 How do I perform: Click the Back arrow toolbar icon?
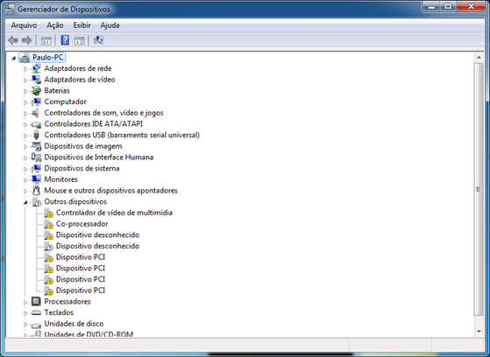(13, 40)
